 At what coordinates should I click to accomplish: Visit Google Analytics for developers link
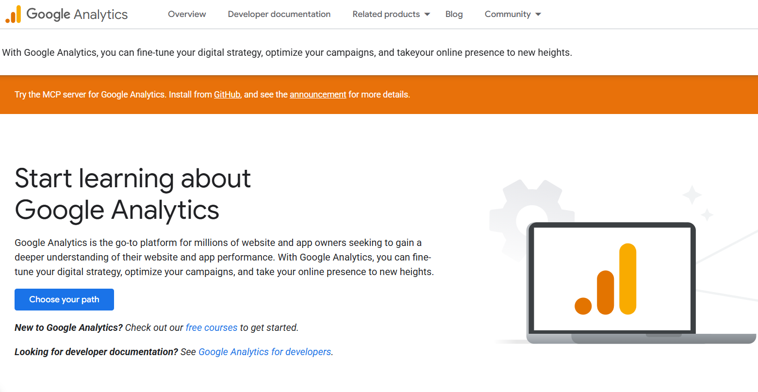click(265, 352)
